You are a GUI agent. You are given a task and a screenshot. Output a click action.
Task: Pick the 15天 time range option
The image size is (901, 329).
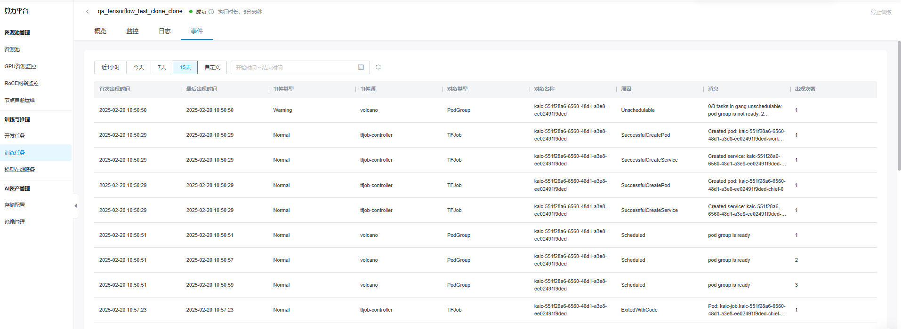pos(185,67)
